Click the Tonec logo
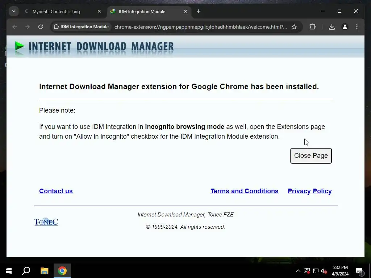The image size is (371, 278). click(46, 222)
